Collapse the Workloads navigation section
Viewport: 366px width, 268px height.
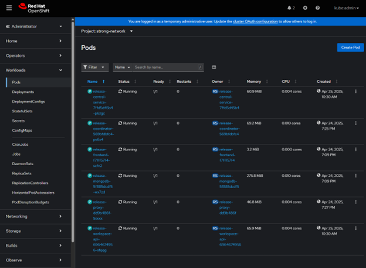click(x=34, y=70)
